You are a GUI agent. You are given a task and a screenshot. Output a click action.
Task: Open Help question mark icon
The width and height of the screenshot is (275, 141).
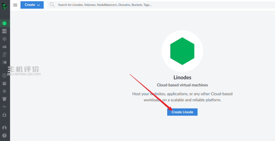(4, 135)
